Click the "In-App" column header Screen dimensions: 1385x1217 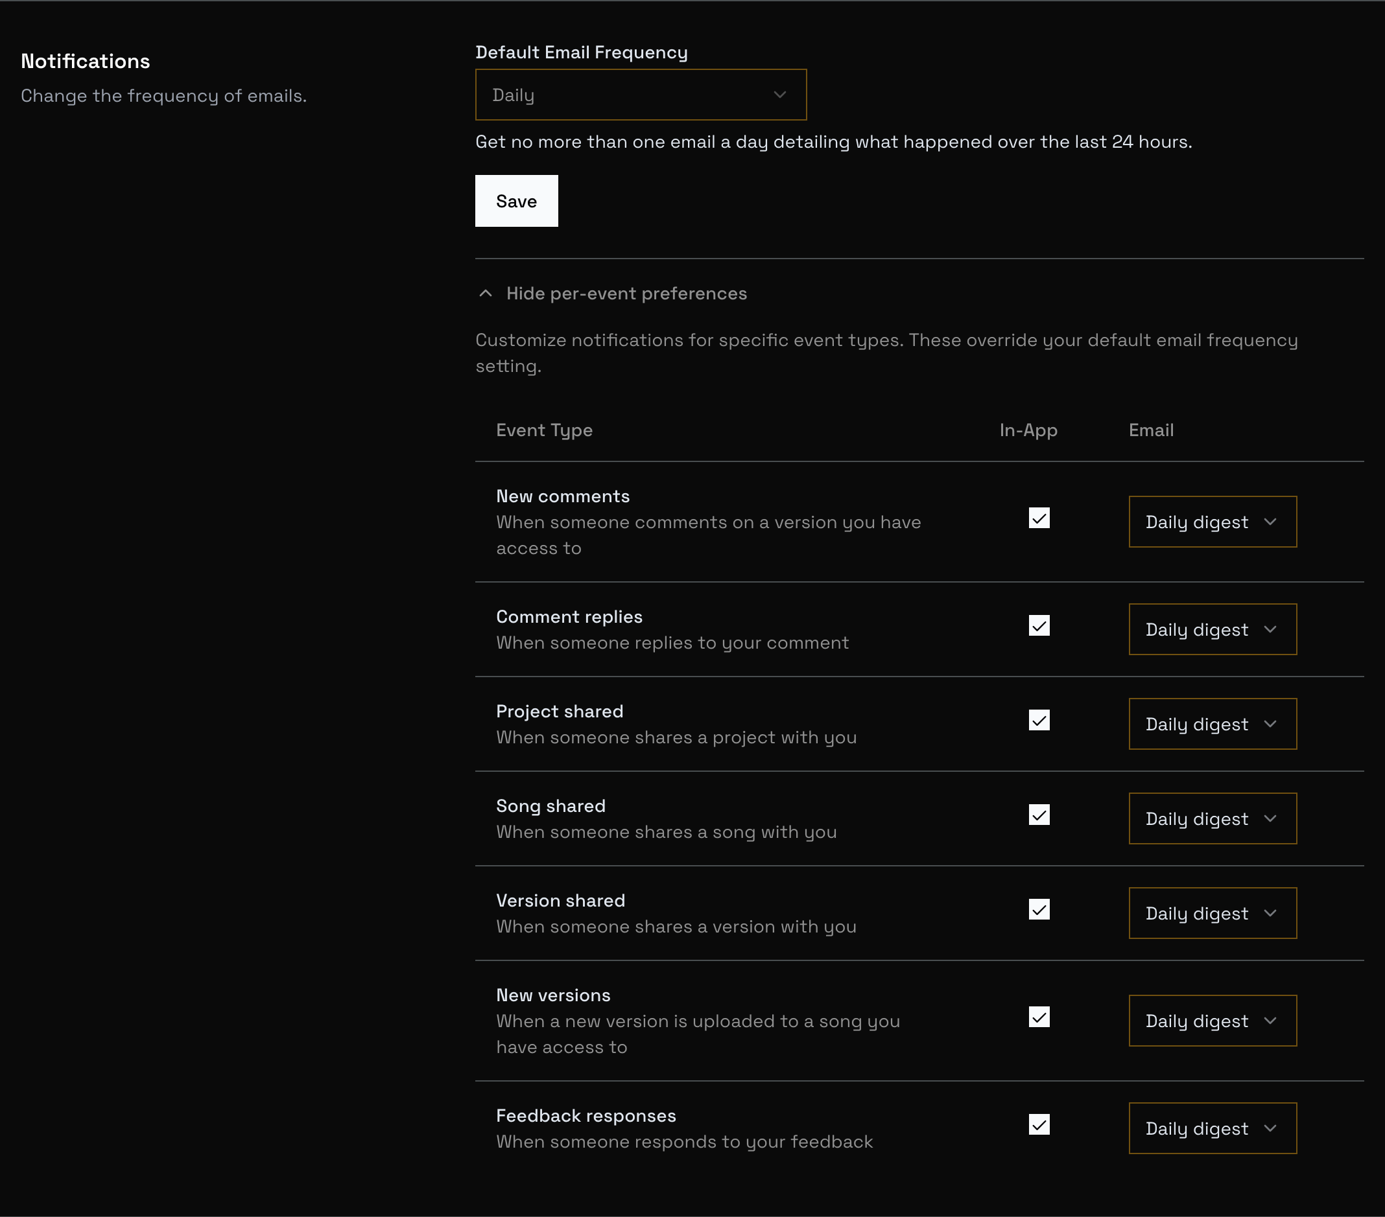click(x=1028, y=430)
